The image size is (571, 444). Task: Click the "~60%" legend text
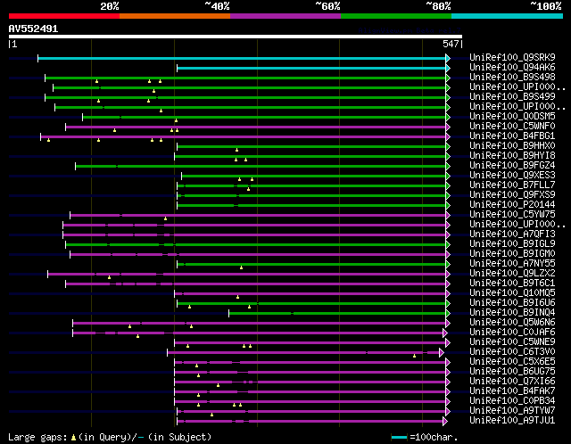(x=327, y=6)
